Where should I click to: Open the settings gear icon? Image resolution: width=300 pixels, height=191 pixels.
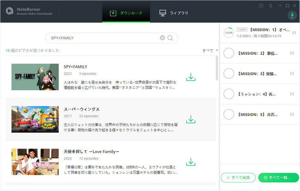click(261, 6)
